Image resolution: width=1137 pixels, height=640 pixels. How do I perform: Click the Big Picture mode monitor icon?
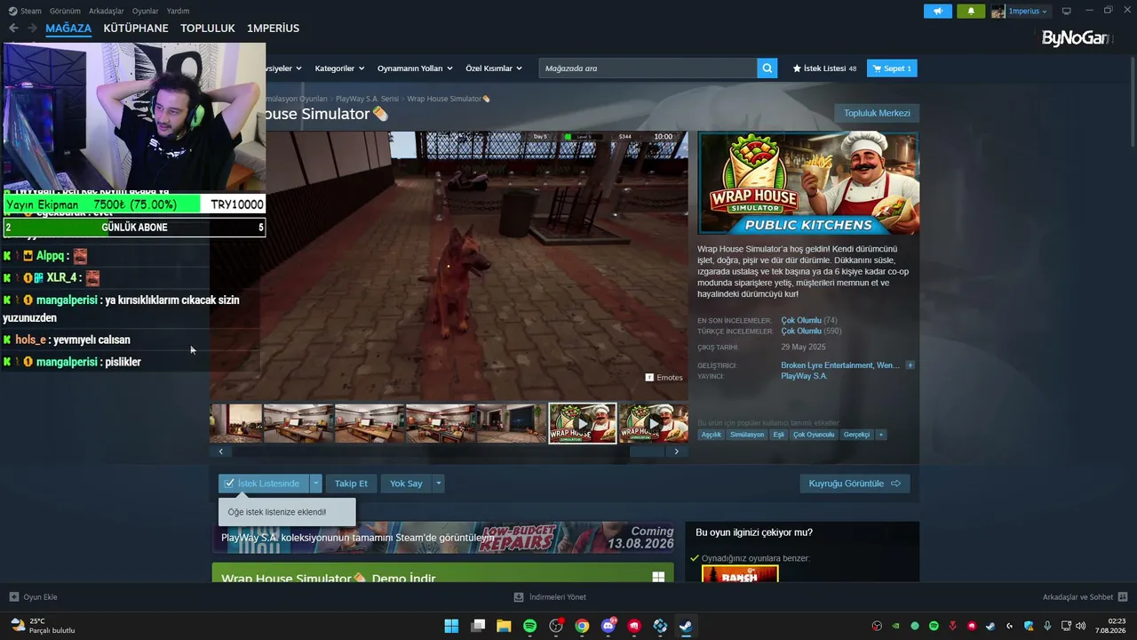pyautogui.click(x=1066, y=11)
